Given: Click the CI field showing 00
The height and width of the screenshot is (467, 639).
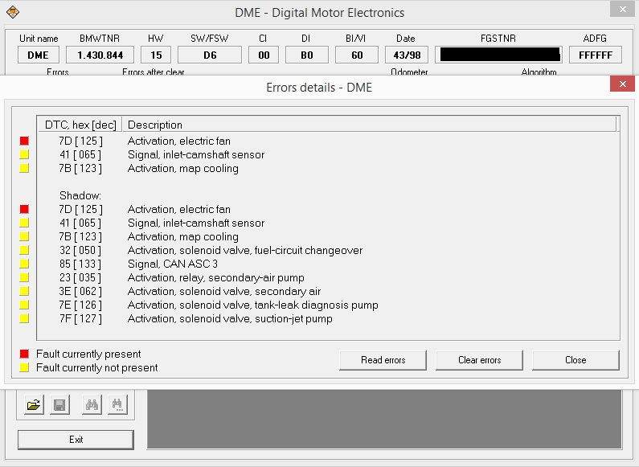Looking at the screenshot, I should (264, 55).
